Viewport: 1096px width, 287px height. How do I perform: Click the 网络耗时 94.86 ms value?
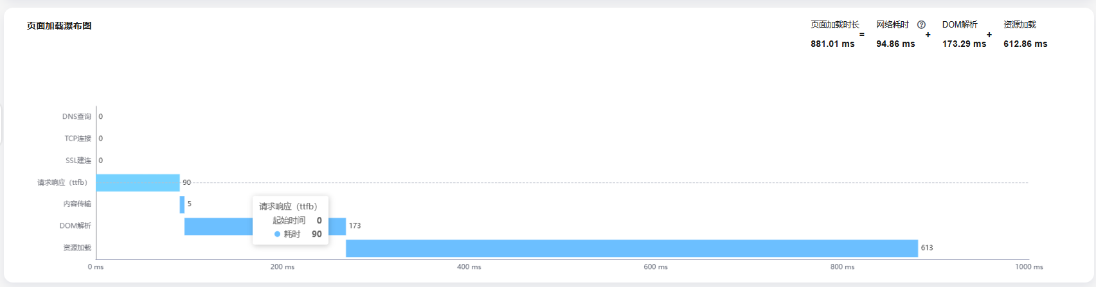point(895,44)
